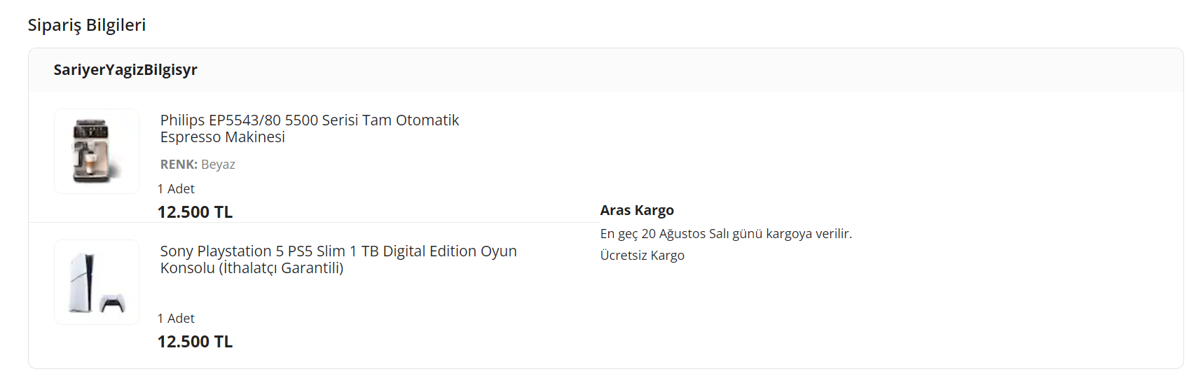Click the RENK label under the Philips product
Image resolution: width=1203 pixels, height=388 pixels.
click(179, 165)
